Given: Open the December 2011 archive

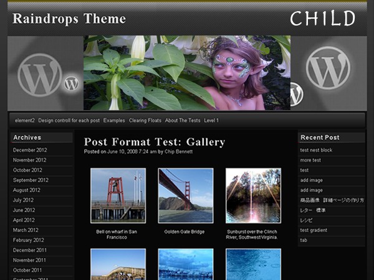Looking at the screenshot, I should (x=30, y=250).
